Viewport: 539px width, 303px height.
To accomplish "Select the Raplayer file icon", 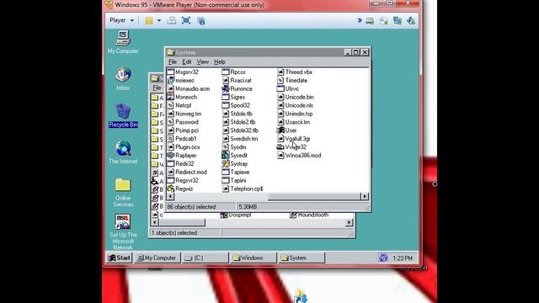I will (x=170, y=155).
